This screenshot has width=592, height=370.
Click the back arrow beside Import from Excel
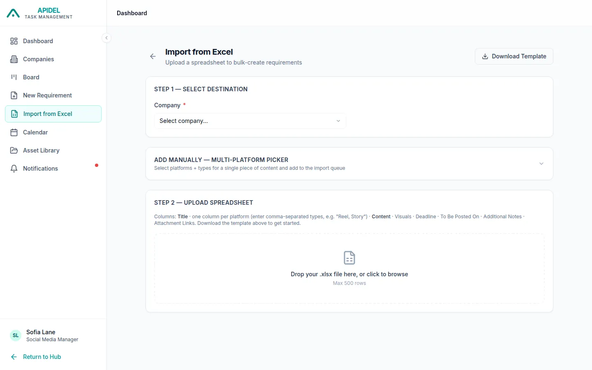point(153,56)
